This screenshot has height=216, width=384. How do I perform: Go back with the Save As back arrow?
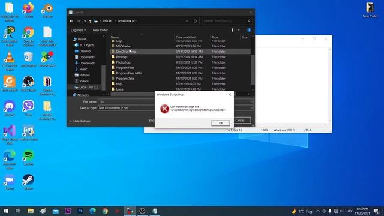click(71, 21)
